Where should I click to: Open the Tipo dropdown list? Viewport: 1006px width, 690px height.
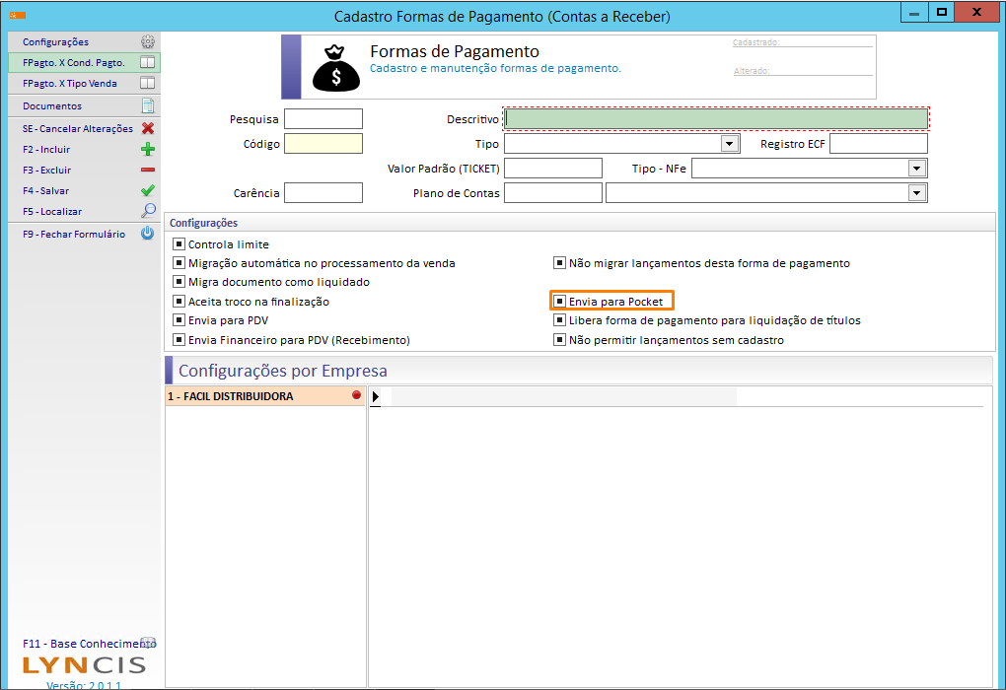730,144
